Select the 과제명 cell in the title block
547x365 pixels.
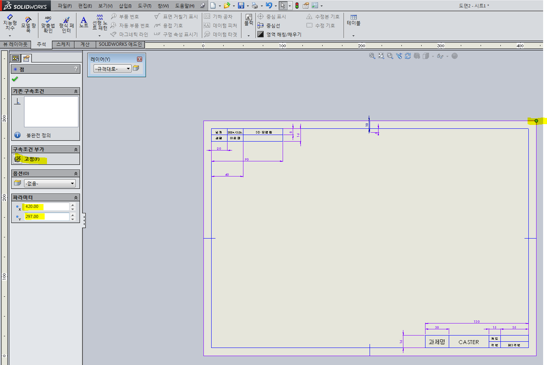pos(437,342)
